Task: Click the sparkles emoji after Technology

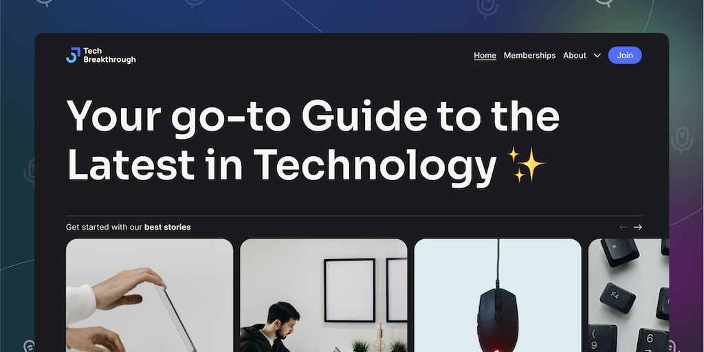Action: click(x=526, y=164)
